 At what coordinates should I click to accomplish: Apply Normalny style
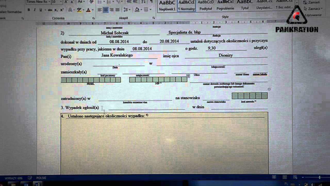187,6
